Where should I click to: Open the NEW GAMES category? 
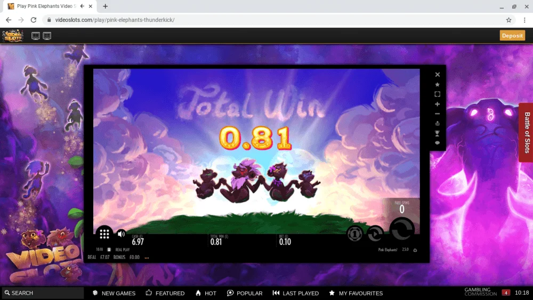tap(114, 293)
